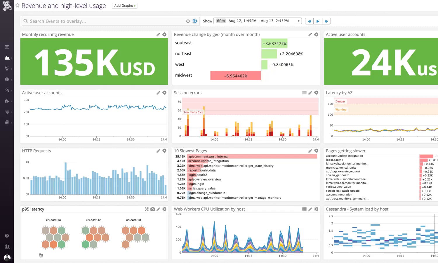Click the red midwest revenue change bar

[x=235, y=75]
